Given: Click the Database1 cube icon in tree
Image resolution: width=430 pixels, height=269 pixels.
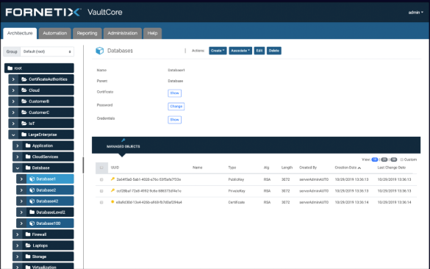Looking at the screenshot, I should [x=32, y=179].
